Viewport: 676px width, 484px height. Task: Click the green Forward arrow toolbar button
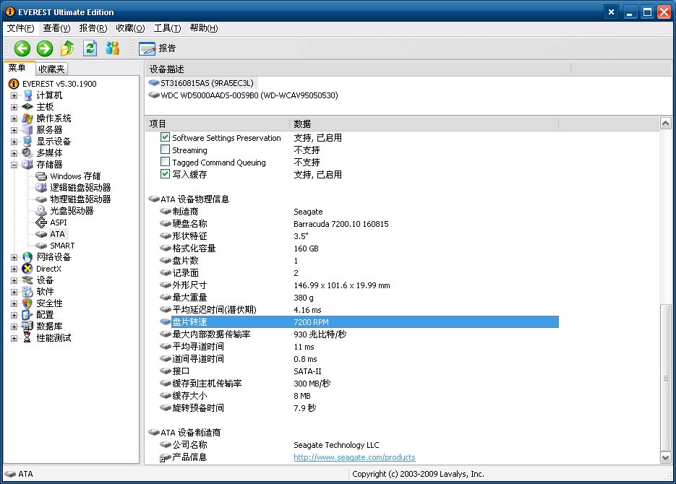(44, 48)
